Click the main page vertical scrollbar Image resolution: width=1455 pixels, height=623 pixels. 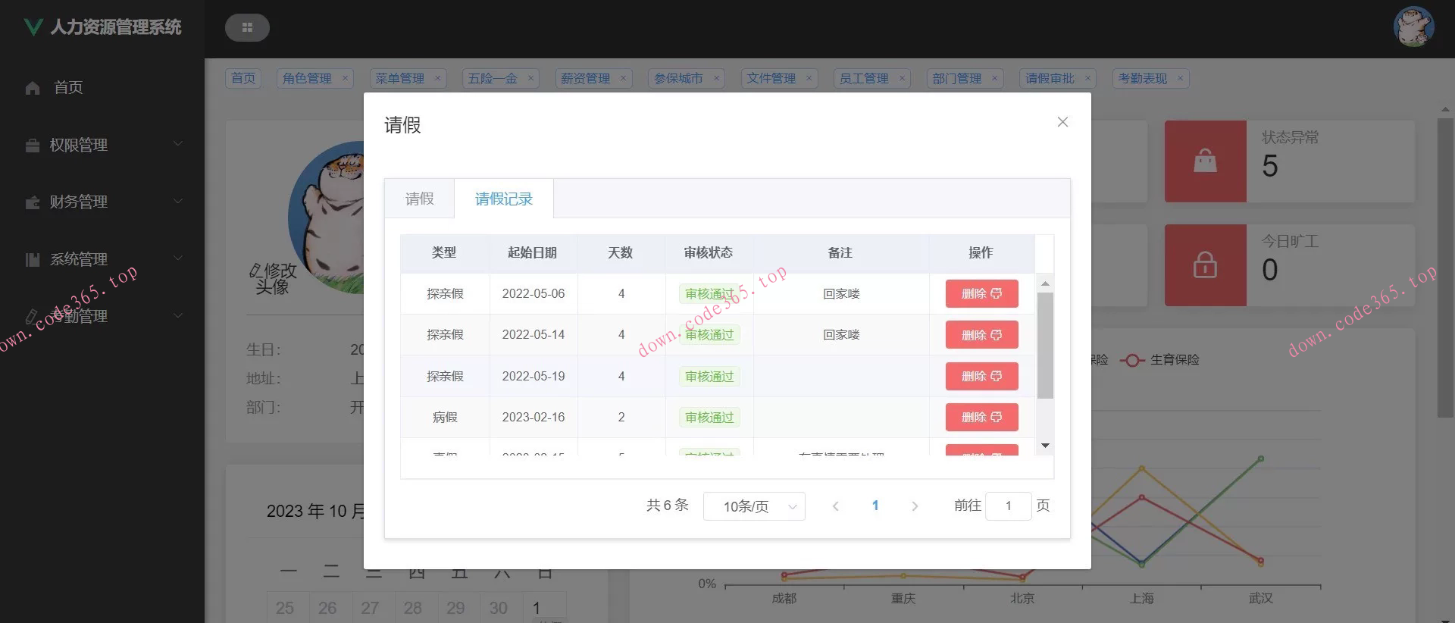click(1445, 267)
